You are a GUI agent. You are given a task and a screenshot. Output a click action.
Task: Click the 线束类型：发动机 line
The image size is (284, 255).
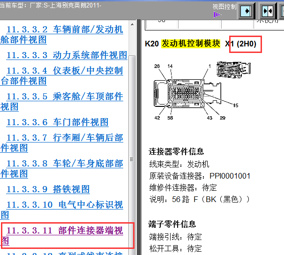click(x=179, y=164)
